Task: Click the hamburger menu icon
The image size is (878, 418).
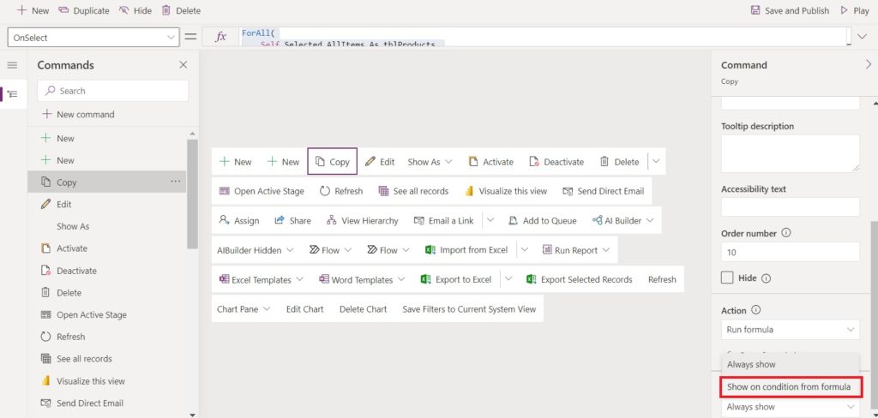Action: (12, 65)
